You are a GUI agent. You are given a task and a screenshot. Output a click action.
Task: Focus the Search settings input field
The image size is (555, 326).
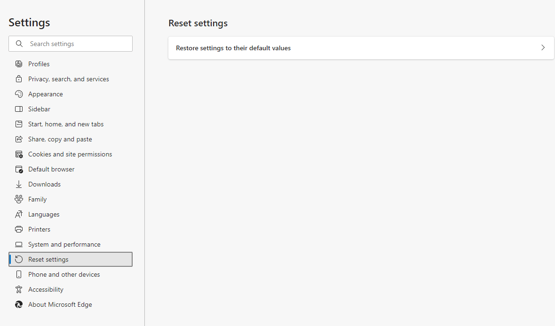click(x=71, y=44)
